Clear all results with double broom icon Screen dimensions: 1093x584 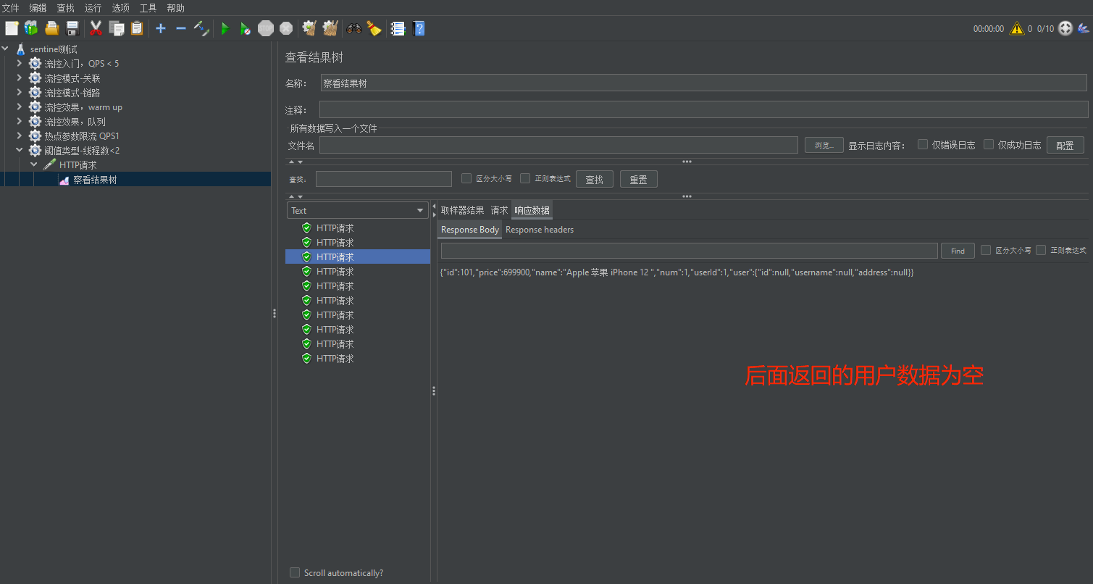[330, 28]
